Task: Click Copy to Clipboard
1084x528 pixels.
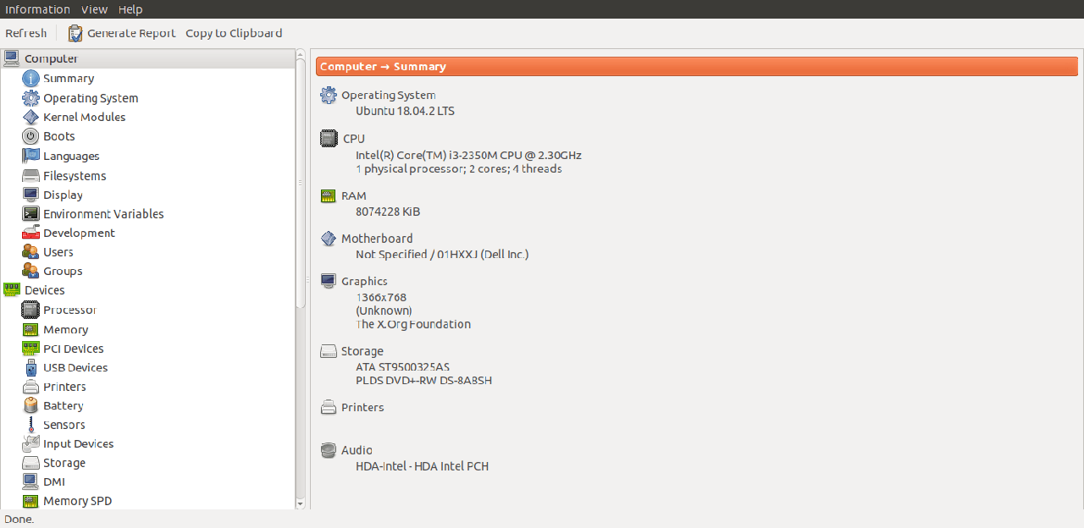Action: point(234,33)
